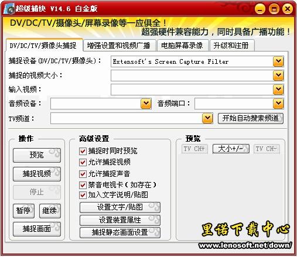Disable 加入文字说明/贴图 checkbox
Screen dimensions: 297x257
click(83, 195)
